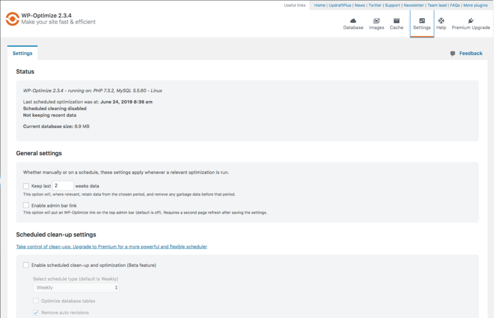Open the Database optimization panel

[x=353, y=23]
